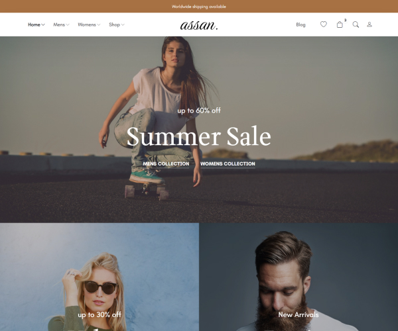Select the Home navigation item
This screenshot has width=398, height=331.
(x=34, y=24)
